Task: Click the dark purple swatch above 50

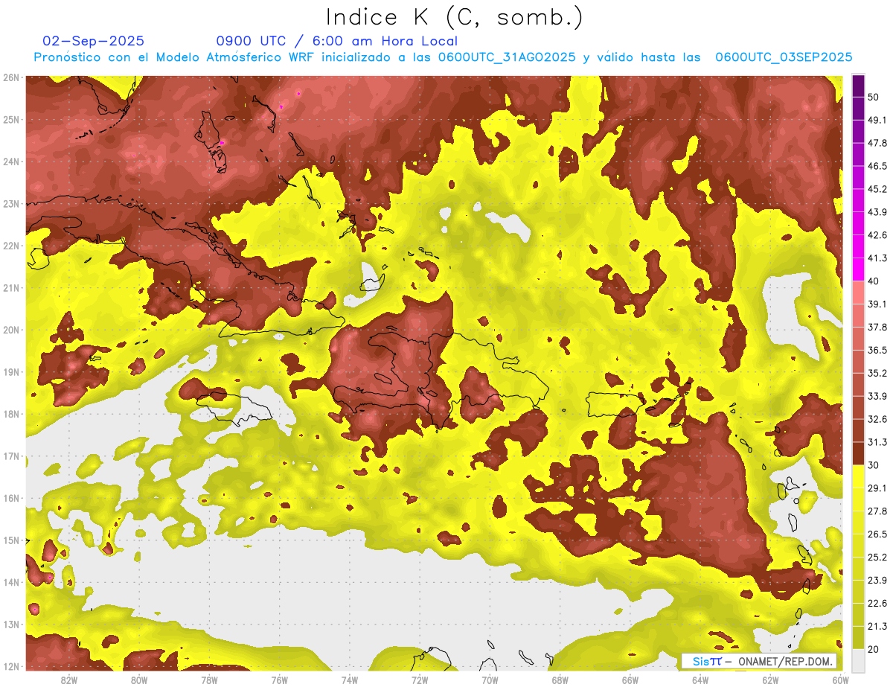Action: coord(859,86)
